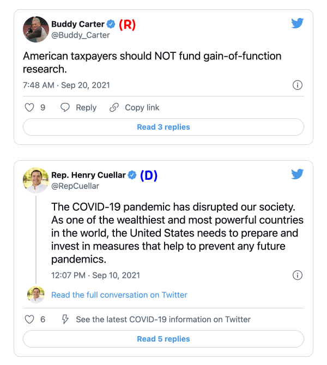Like Buddy Carter's tweet with heart icon
Image resolution: width=327 pixels, height=365 pixels.
coord(30,107)
